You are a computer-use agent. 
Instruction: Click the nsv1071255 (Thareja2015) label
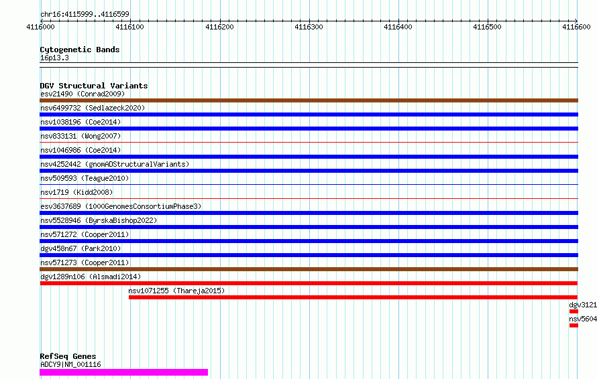click(x=176, y=291)
